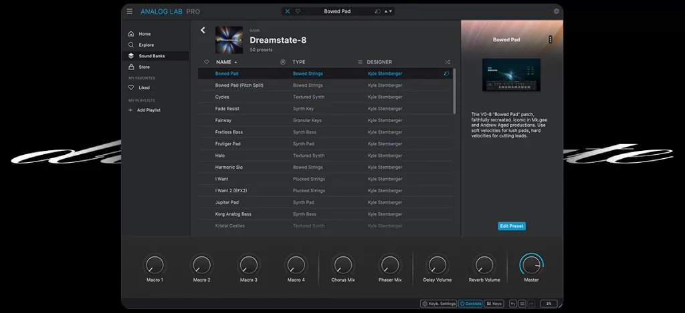Select the Fade Resist preset
This screenshot has width=685, height=313.
coord(325,109)
